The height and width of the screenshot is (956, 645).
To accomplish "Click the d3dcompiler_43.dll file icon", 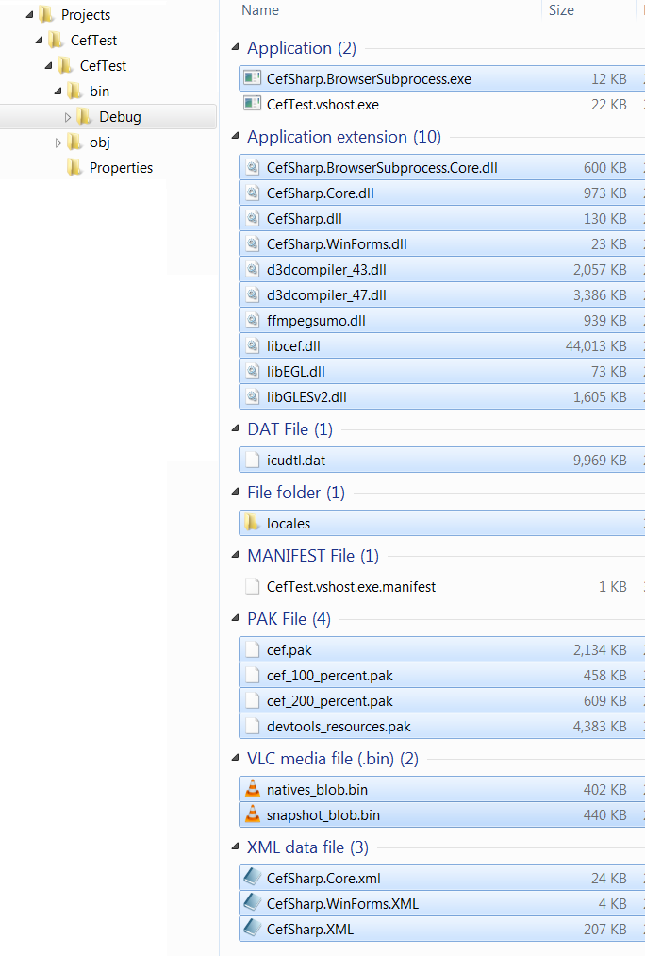I will pos(252,270).
